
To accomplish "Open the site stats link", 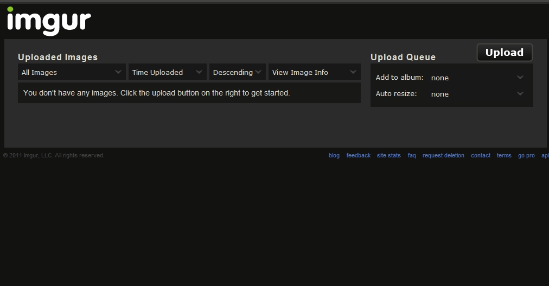I will (x=388, y=155).
